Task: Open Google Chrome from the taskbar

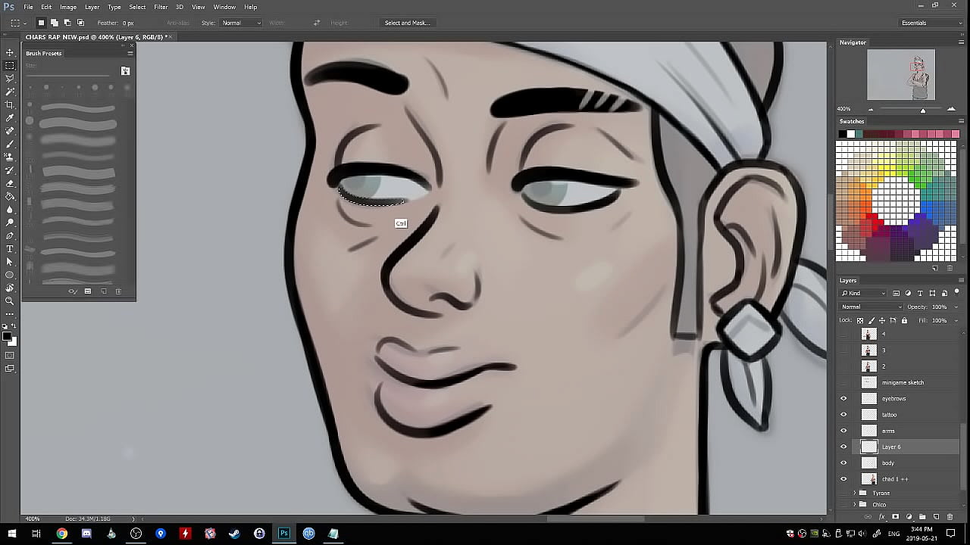Action: click(61, 534)
